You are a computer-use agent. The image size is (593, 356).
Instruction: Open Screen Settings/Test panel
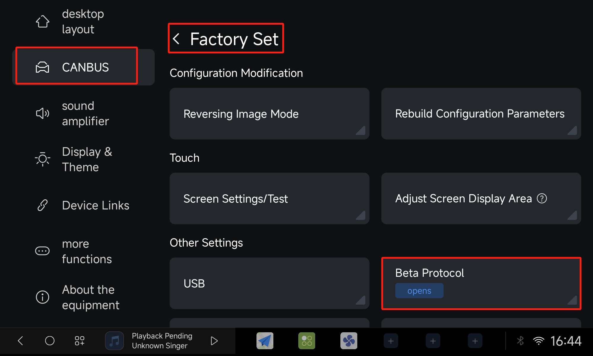pos(270,198)
